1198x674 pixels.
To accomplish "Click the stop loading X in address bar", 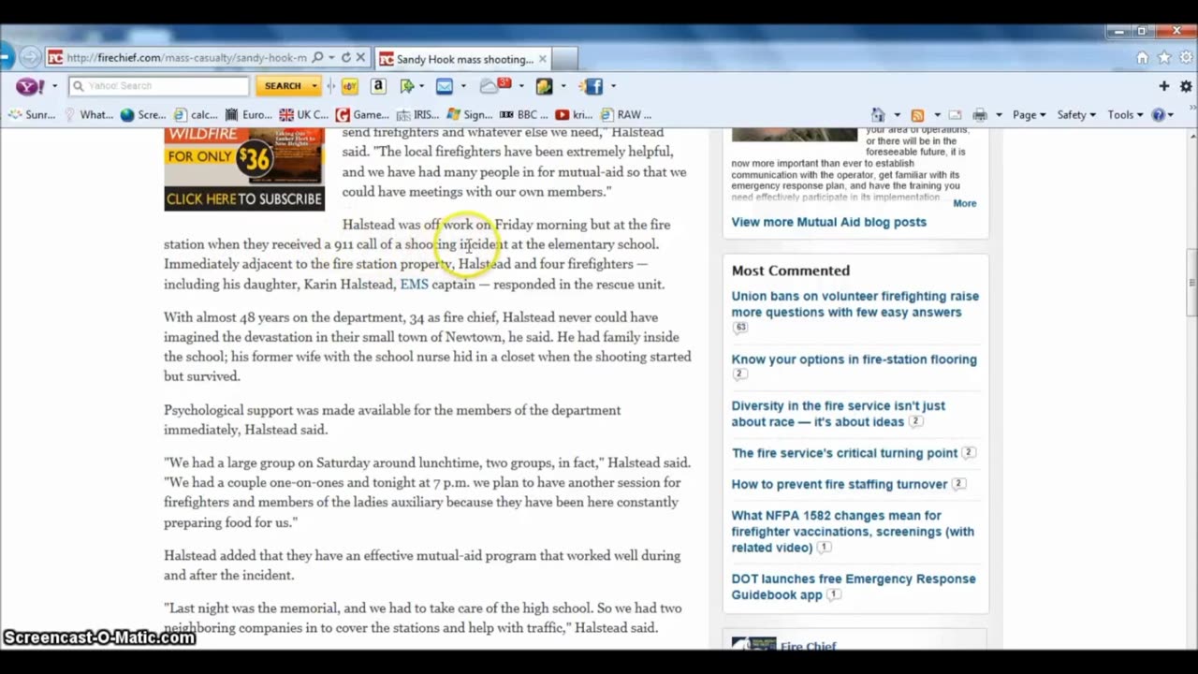I will (360, 58).
